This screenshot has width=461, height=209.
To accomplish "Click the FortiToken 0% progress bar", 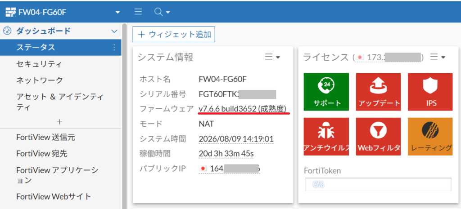I will [x=378, y=184].
